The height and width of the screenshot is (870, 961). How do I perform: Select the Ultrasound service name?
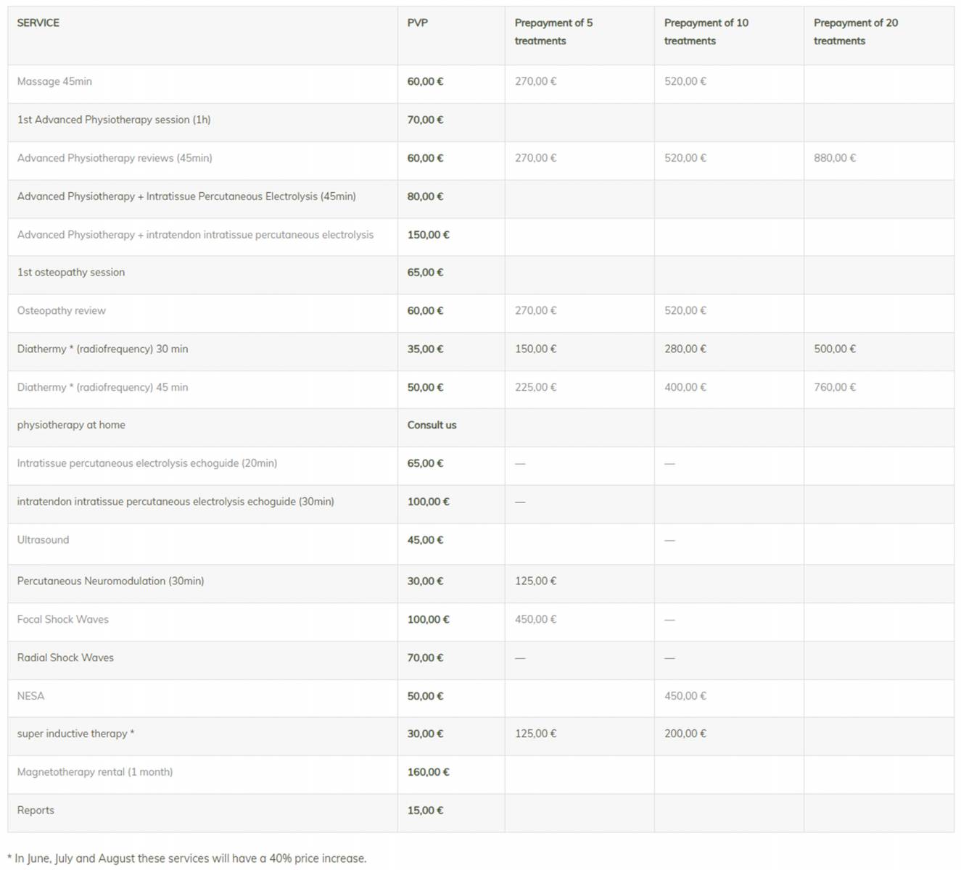[x=44, y=540]
